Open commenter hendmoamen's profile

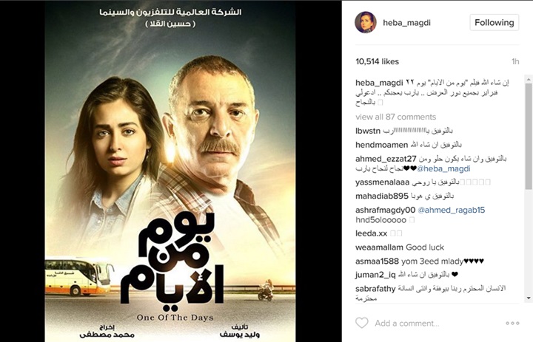coord(381,145)
